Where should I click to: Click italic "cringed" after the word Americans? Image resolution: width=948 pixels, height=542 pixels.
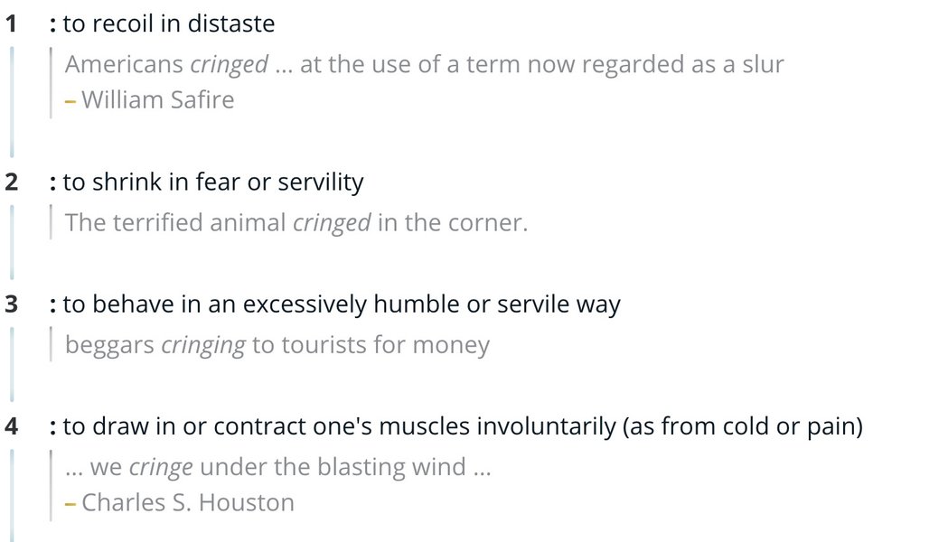pyautogui.click(x=229, y=65)
